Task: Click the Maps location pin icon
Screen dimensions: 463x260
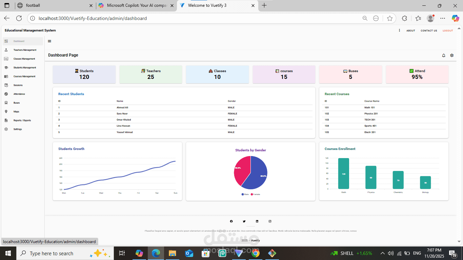Action: point(6,112)
